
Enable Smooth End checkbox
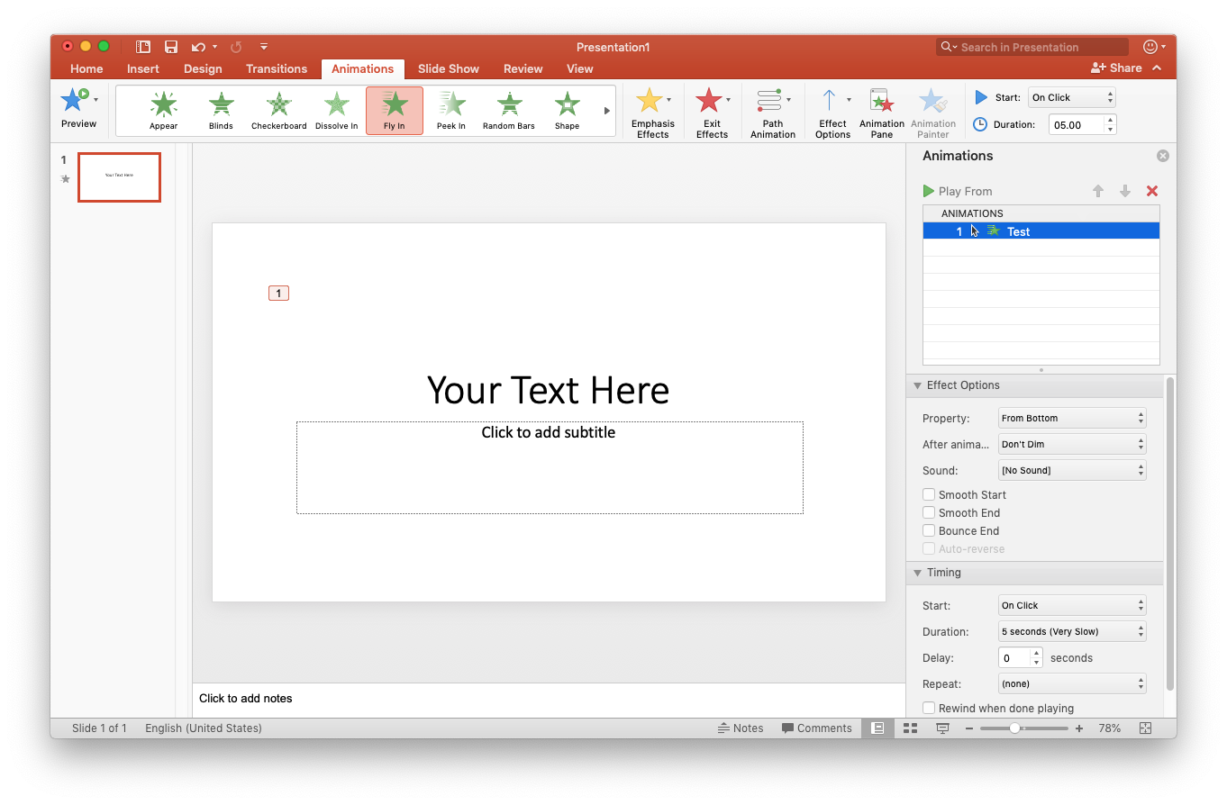[x=929, y=512]
